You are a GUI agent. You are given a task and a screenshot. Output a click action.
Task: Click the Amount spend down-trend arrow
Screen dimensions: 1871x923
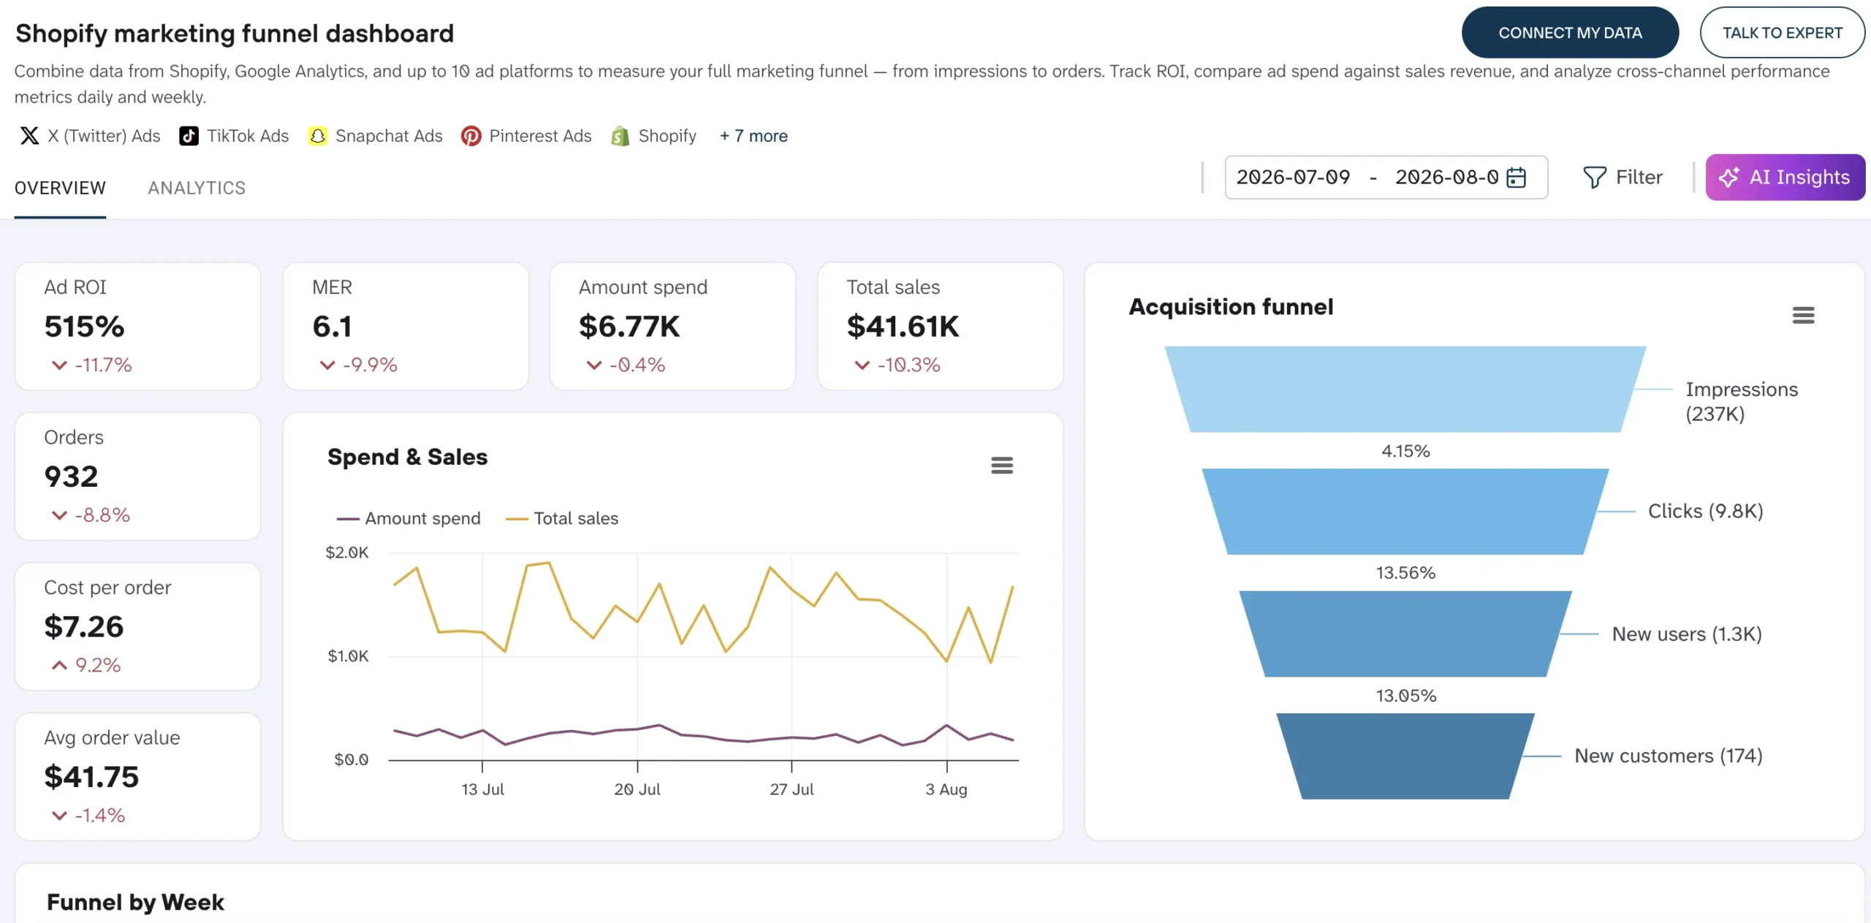click(x=594, y=365)
